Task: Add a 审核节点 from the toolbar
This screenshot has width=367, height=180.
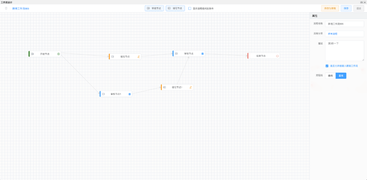Action: (154, 8)
